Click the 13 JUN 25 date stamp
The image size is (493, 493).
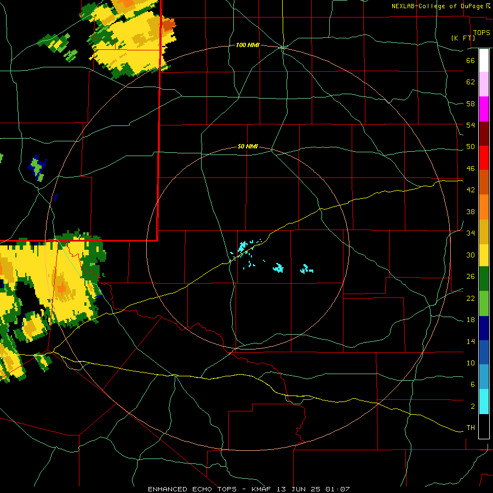(299, 489)
